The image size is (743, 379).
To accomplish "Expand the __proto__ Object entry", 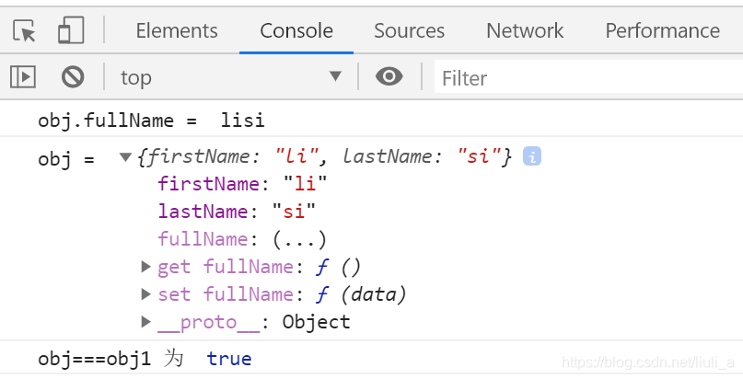I will coord(146,322).
